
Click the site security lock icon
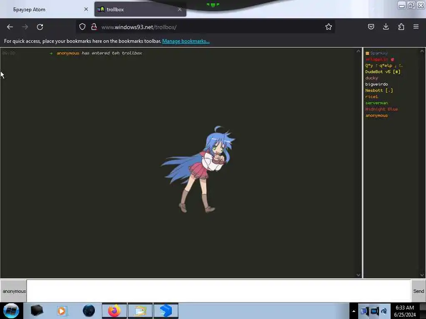94,27
